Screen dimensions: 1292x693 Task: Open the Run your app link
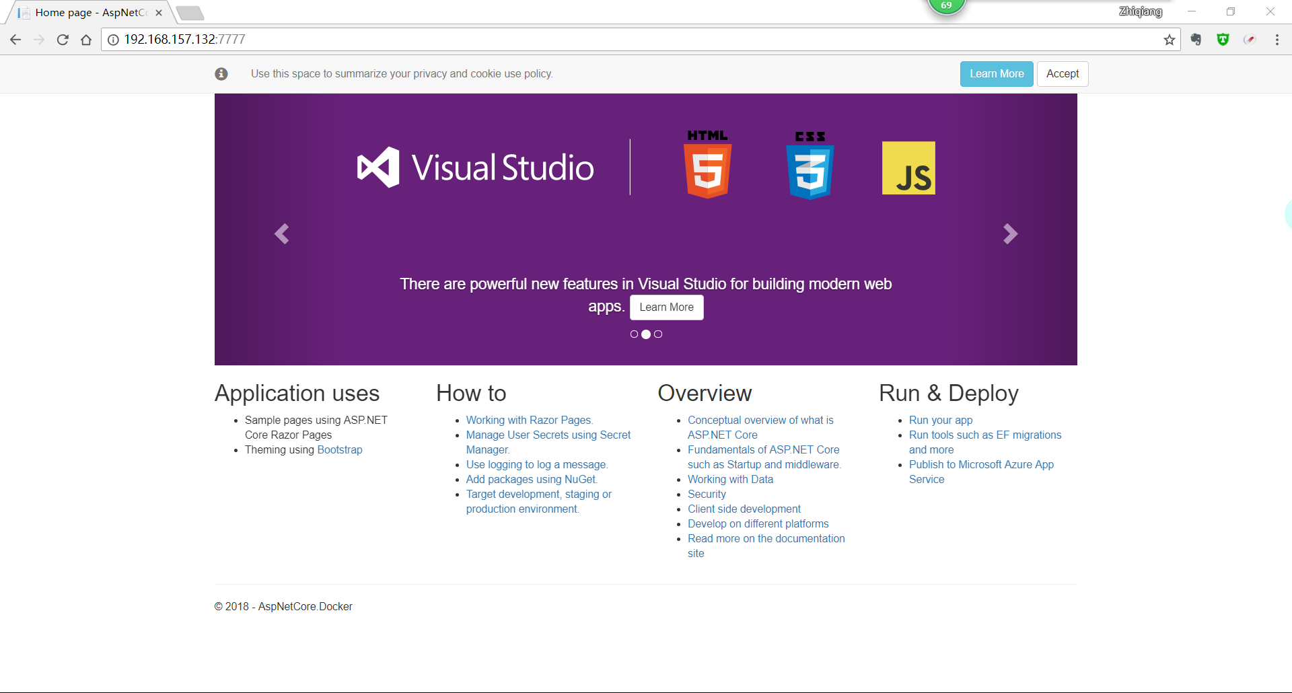coord(941,421)
